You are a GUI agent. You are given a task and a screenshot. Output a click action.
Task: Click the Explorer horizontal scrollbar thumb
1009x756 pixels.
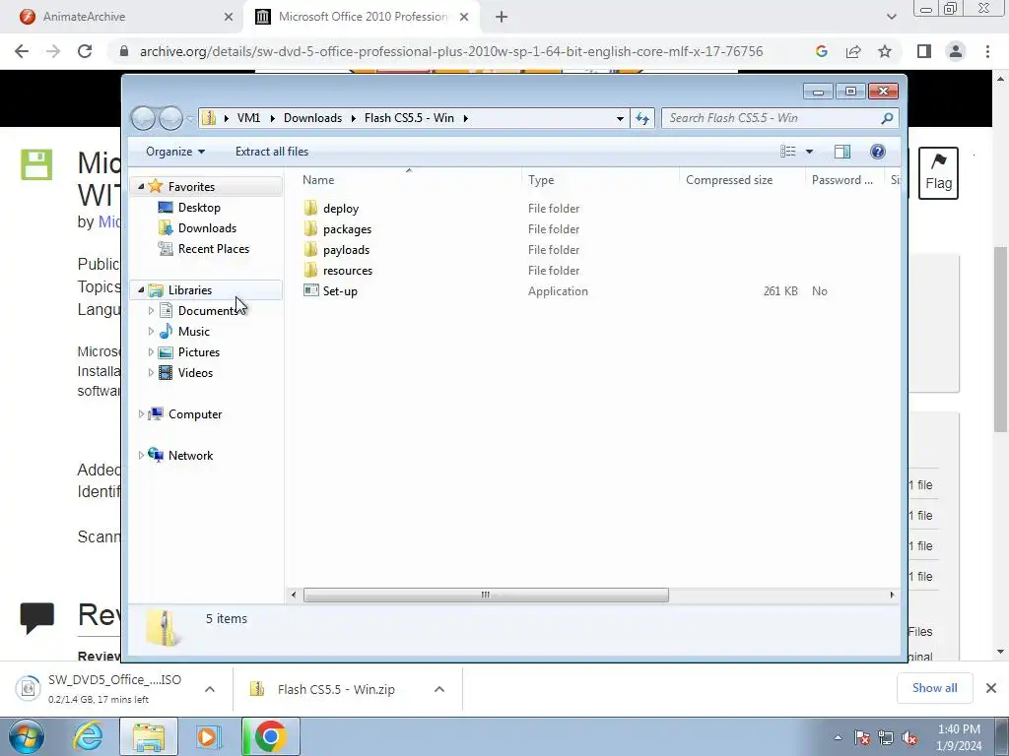click(486, 596)
